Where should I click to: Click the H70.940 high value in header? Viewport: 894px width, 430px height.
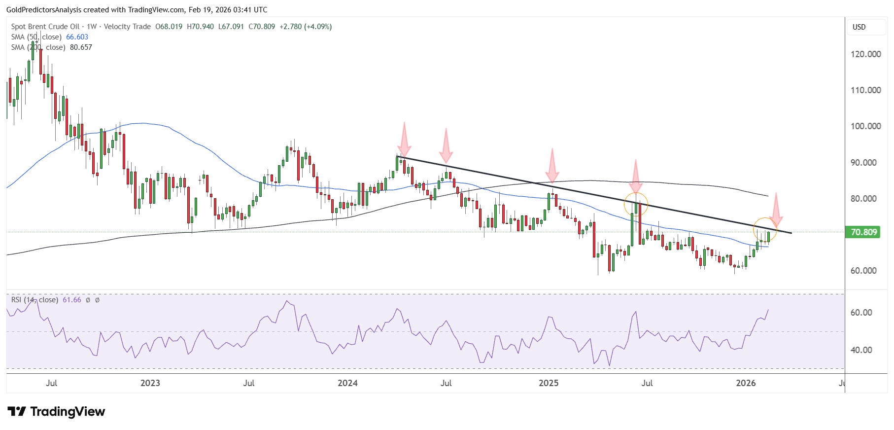pos(201,27)
